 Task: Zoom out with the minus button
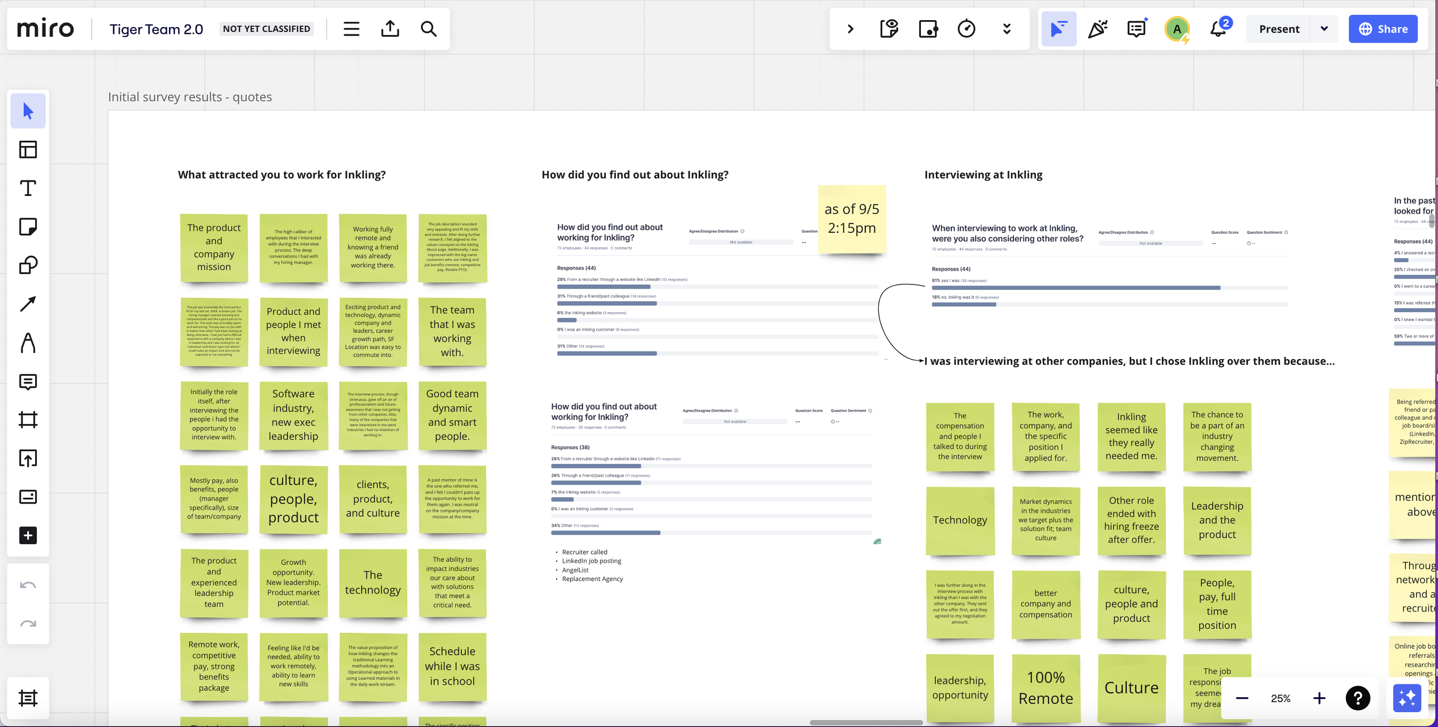point(1242,698)
